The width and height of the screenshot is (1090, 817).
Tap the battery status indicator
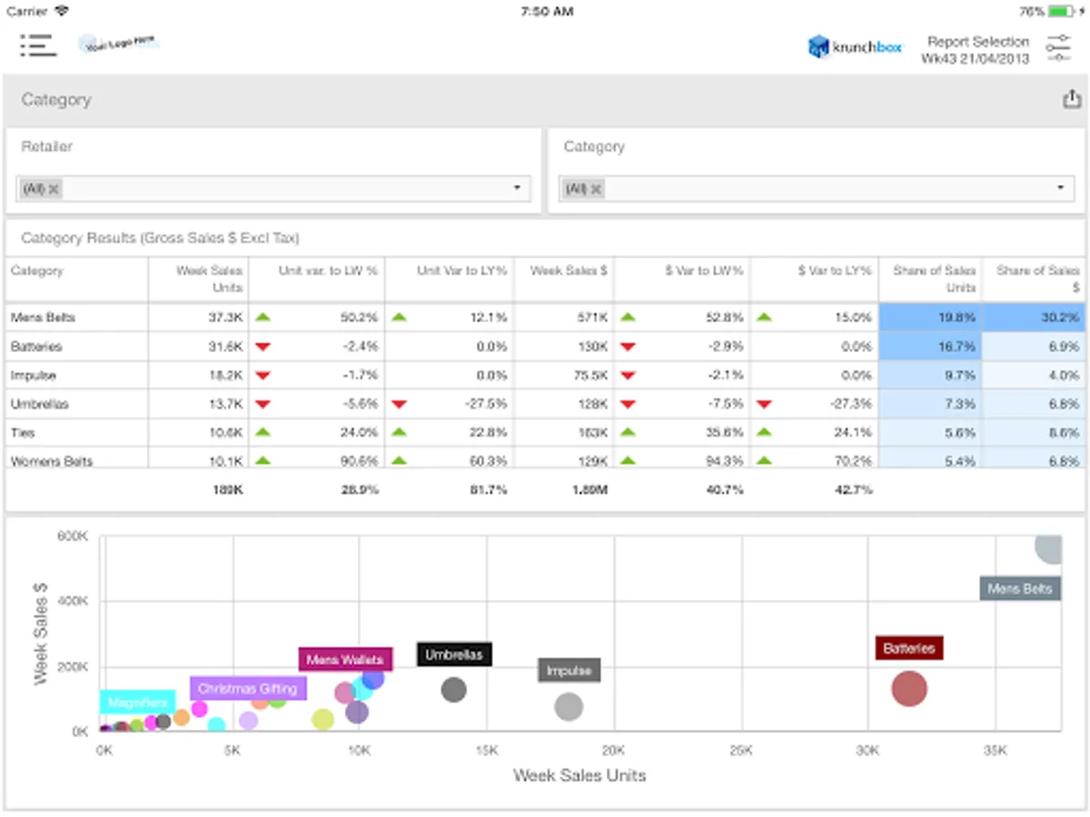pyautogui.click(x=1060, y=11)
